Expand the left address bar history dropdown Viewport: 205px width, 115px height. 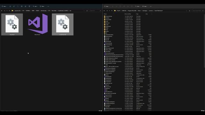84,11
